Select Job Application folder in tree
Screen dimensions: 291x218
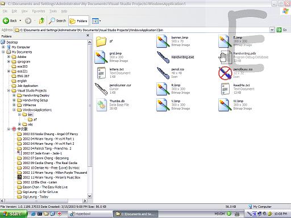28,86
